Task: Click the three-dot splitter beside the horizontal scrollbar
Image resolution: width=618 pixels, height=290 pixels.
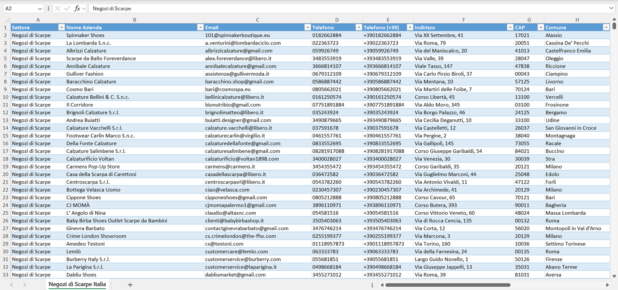Action: pos(372,285)
